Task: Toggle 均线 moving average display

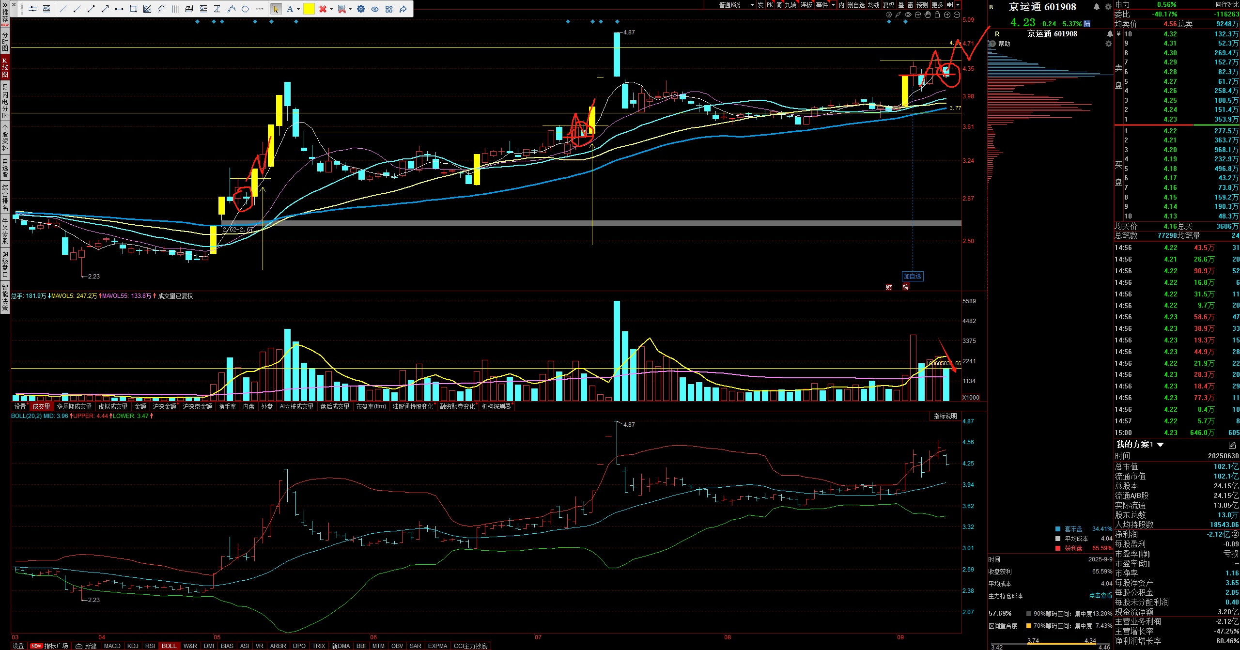Action: click(x=873, y=5)
